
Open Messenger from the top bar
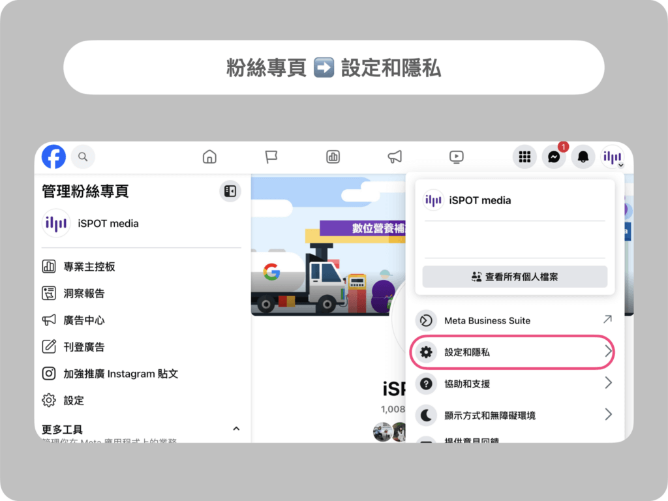[553, 157]
